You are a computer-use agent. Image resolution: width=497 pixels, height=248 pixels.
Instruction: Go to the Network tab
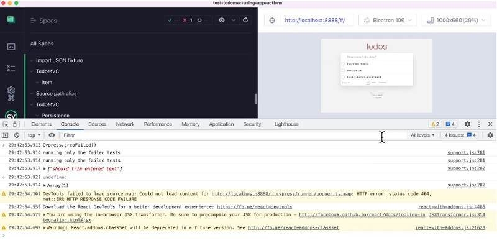(x=125, y=124)
